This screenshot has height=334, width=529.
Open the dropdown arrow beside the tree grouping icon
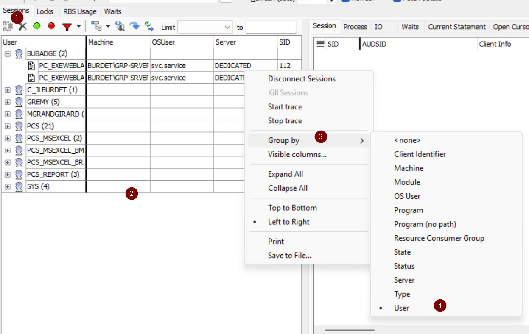click(108, 27)
